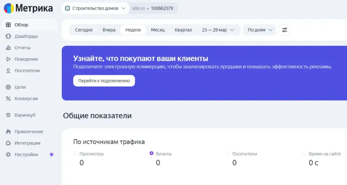Go to the Отчеты section label
This screenshot has width=347, height=185.
[x=23, y=48]
